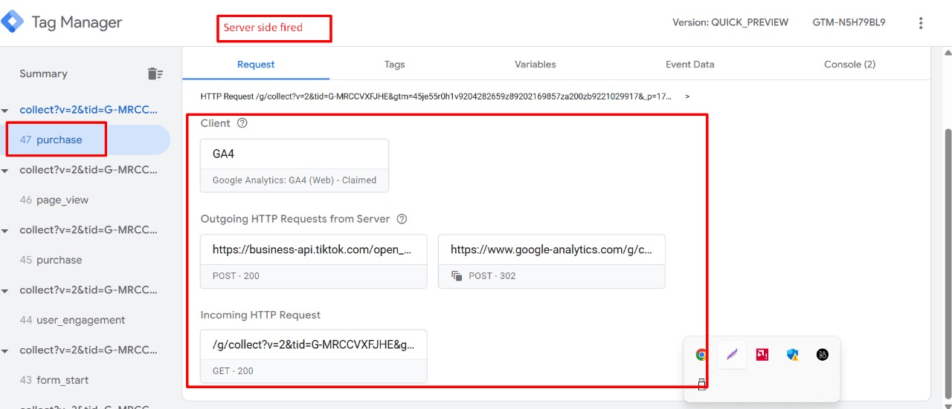Image resolution: width=952 pixels, height=409 pixels.
Task: Collapse the first collect request group above 47 purchase
Action: click(x=6, y=111)
